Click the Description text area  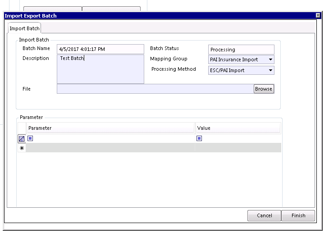tap(101, 69)
